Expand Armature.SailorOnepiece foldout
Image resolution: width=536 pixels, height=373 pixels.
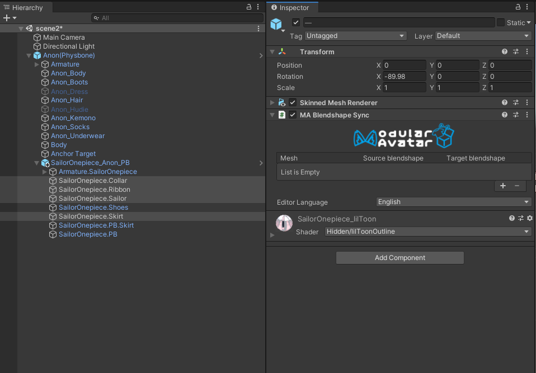point(44,172)
